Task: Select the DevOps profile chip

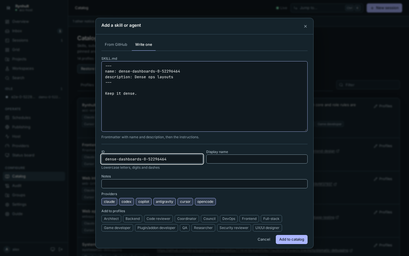Action: [229, 219]
